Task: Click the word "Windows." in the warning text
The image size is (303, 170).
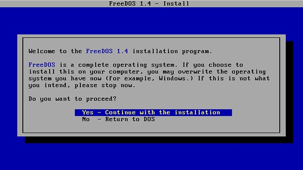Action: 176,78
